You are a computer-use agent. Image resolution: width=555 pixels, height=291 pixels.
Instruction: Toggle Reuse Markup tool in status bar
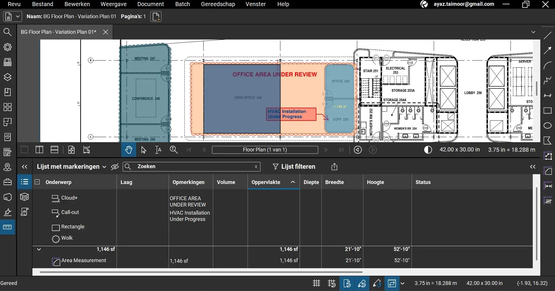377,283
